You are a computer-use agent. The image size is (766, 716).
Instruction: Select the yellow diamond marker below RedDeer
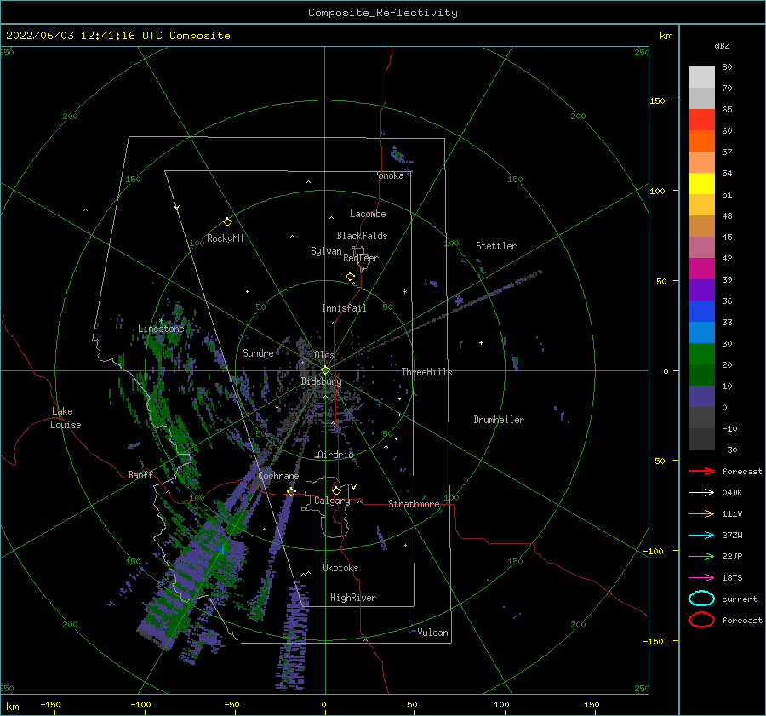coord(351,276)
